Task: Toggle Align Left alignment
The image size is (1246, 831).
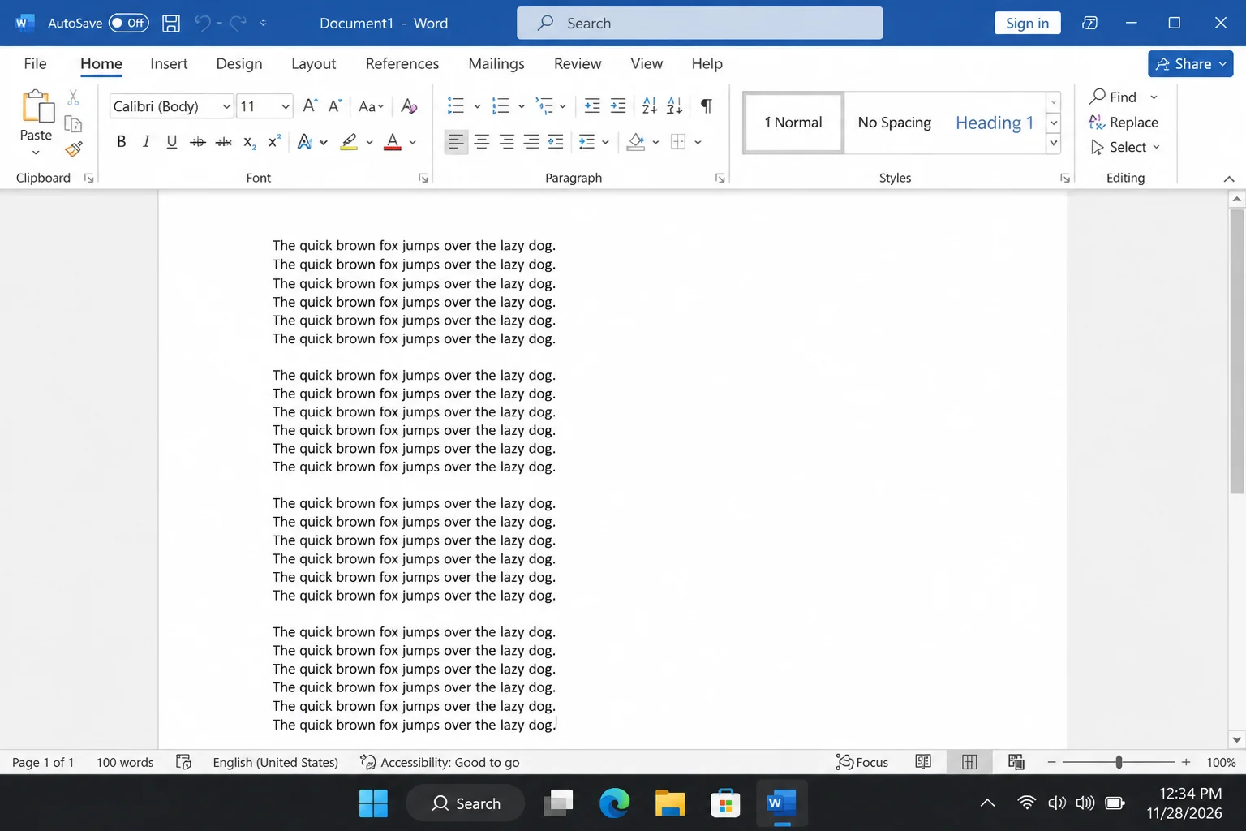Action: [x=456, y=142]
